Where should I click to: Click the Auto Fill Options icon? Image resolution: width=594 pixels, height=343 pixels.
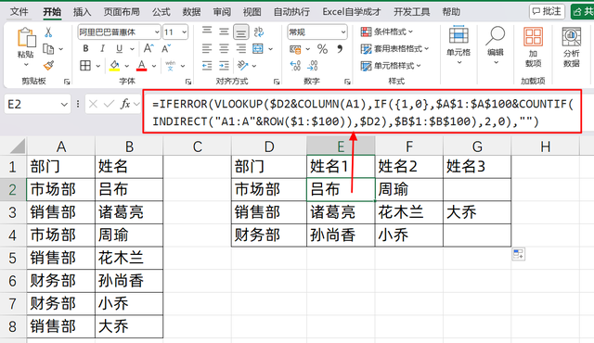(518, 254)
